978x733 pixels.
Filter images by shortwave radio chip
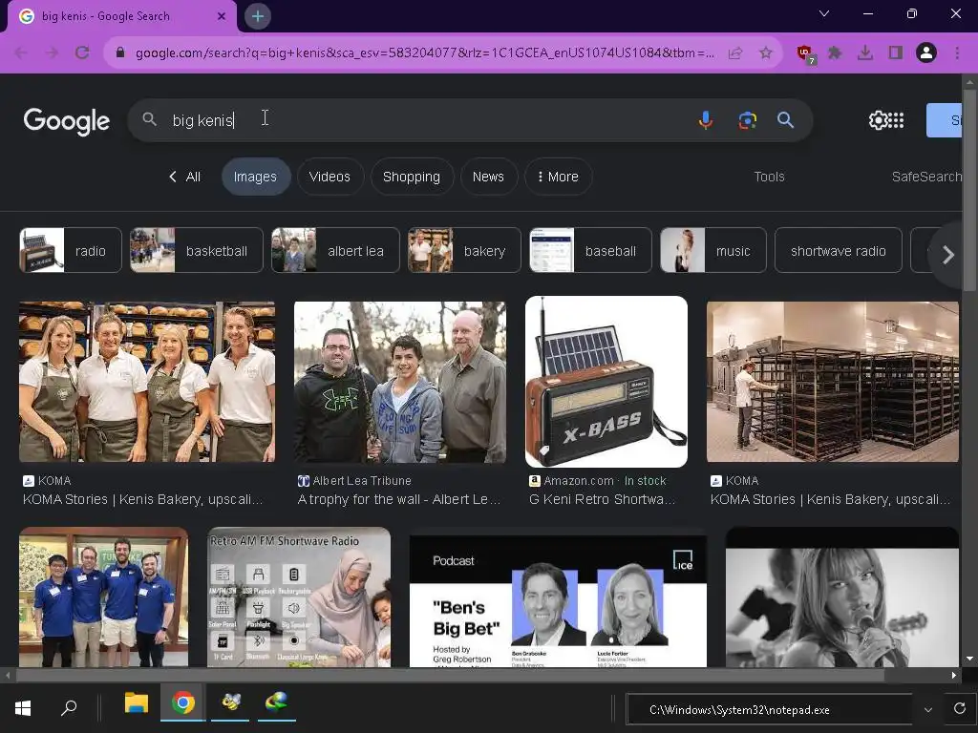pyautogui.click(x=839, y=251)
